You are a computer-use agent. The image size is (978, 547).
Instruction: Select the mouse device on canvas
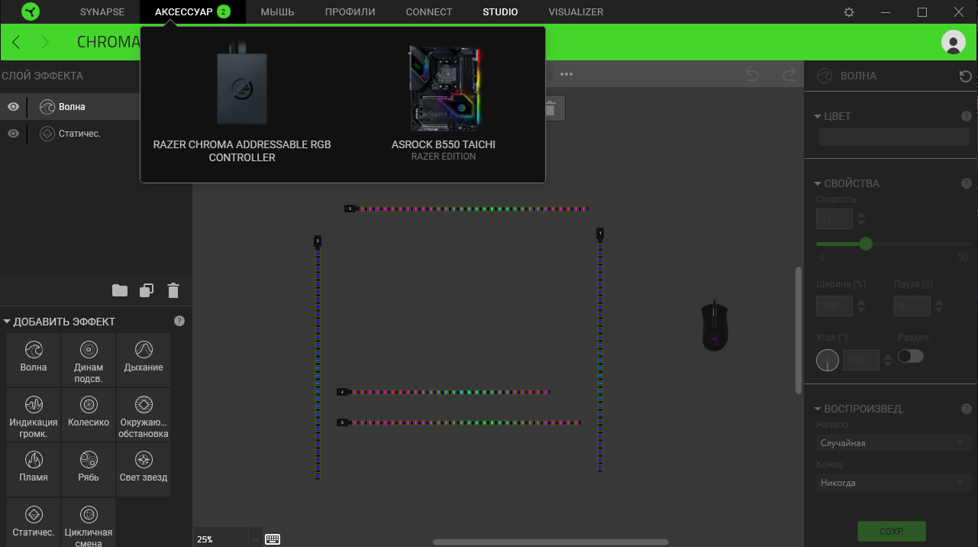click(715, 325)
